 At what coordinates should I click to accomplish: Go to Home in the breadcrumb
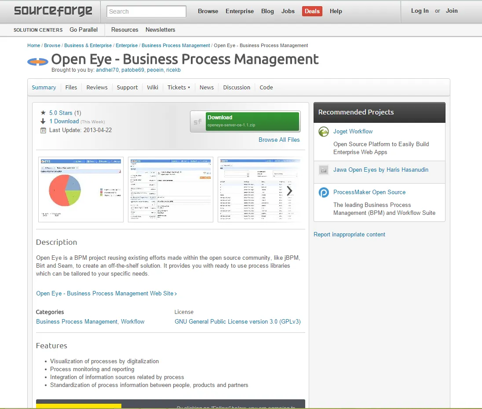point(33,45)
